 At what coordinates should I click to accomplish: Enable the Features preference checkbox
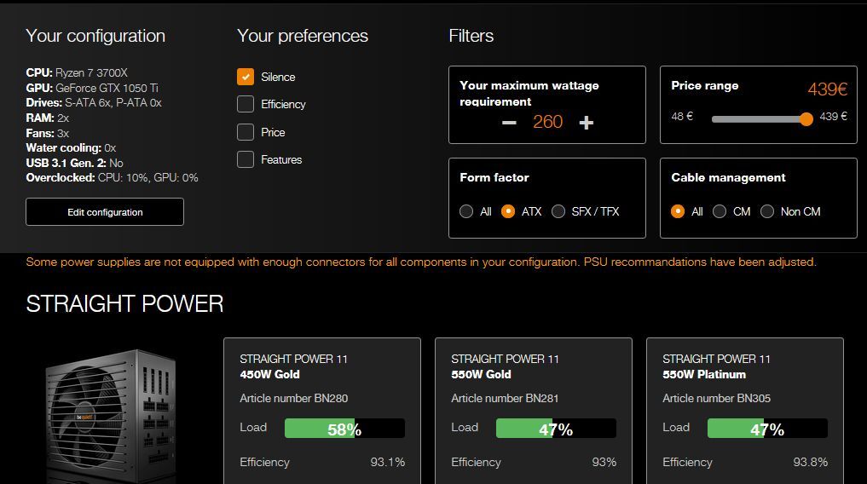click(246, 159)
